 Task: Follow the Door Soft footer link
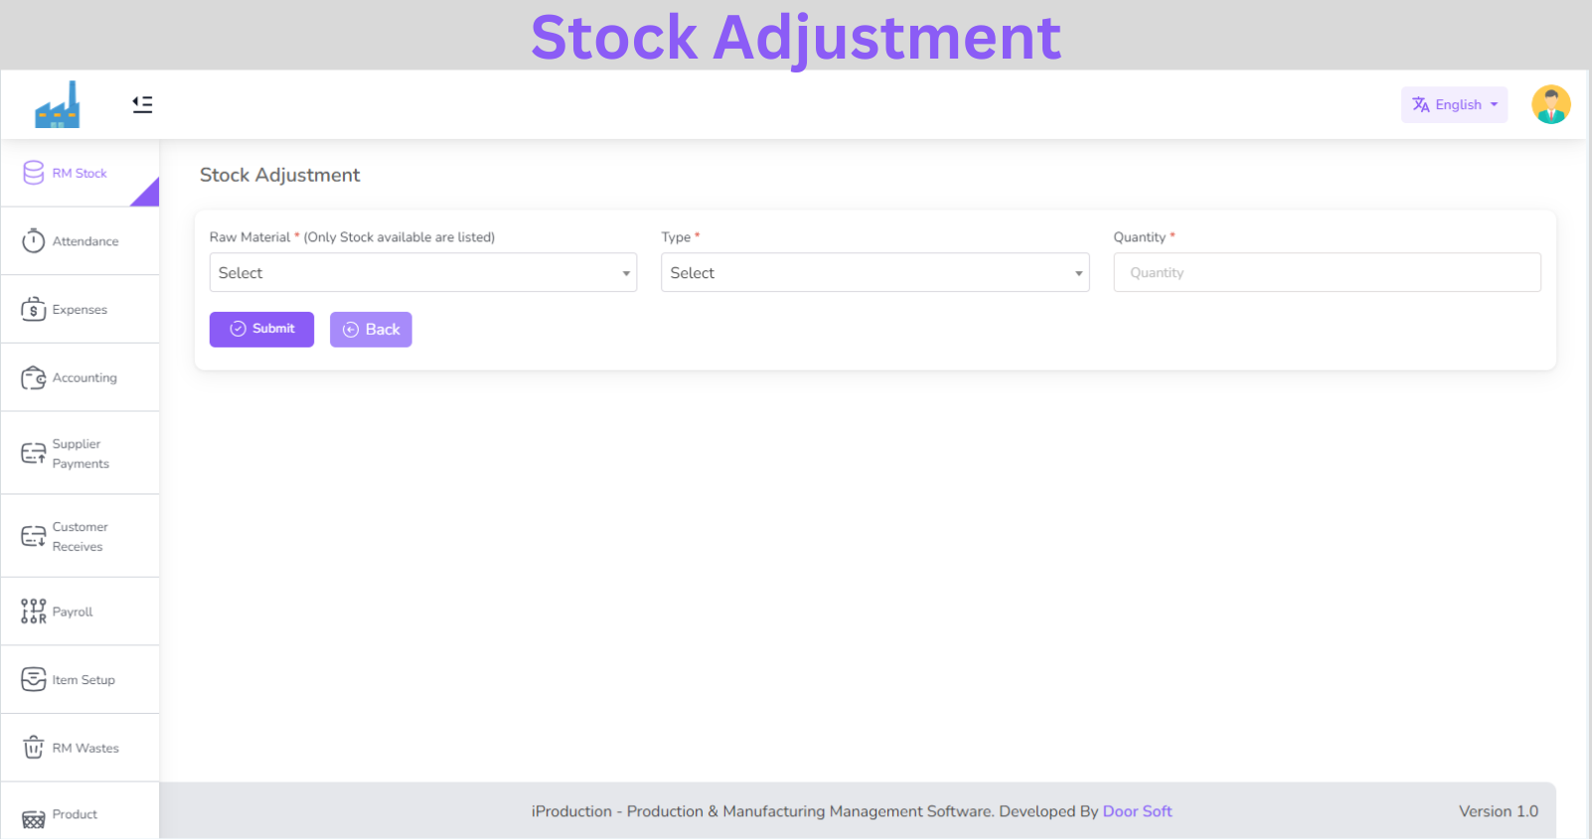1137,811
